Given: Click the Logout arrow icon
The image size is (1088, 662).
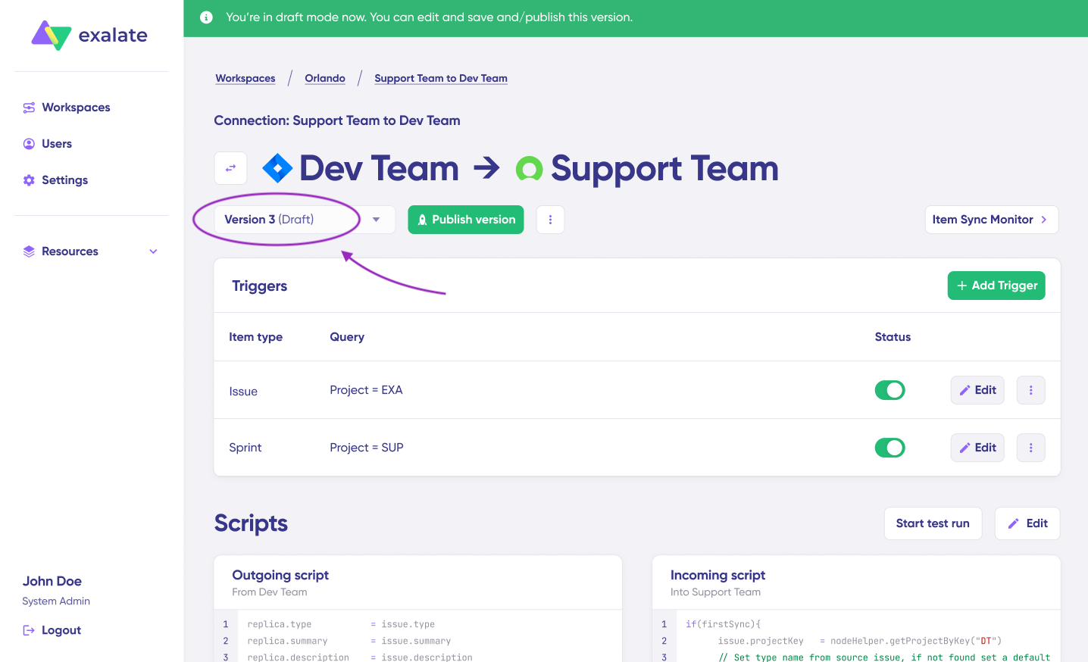Looking at the screenshot, I should tap(29, 630).
